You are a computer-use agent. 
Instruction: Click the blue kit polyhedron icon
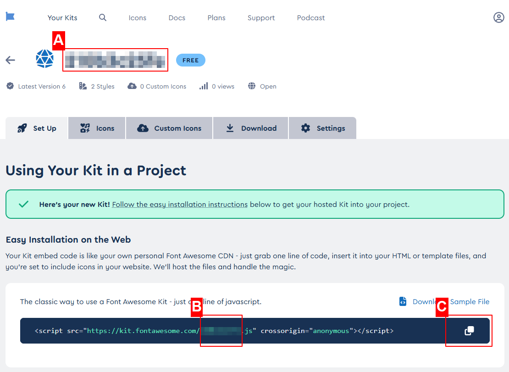pos(45,59)
